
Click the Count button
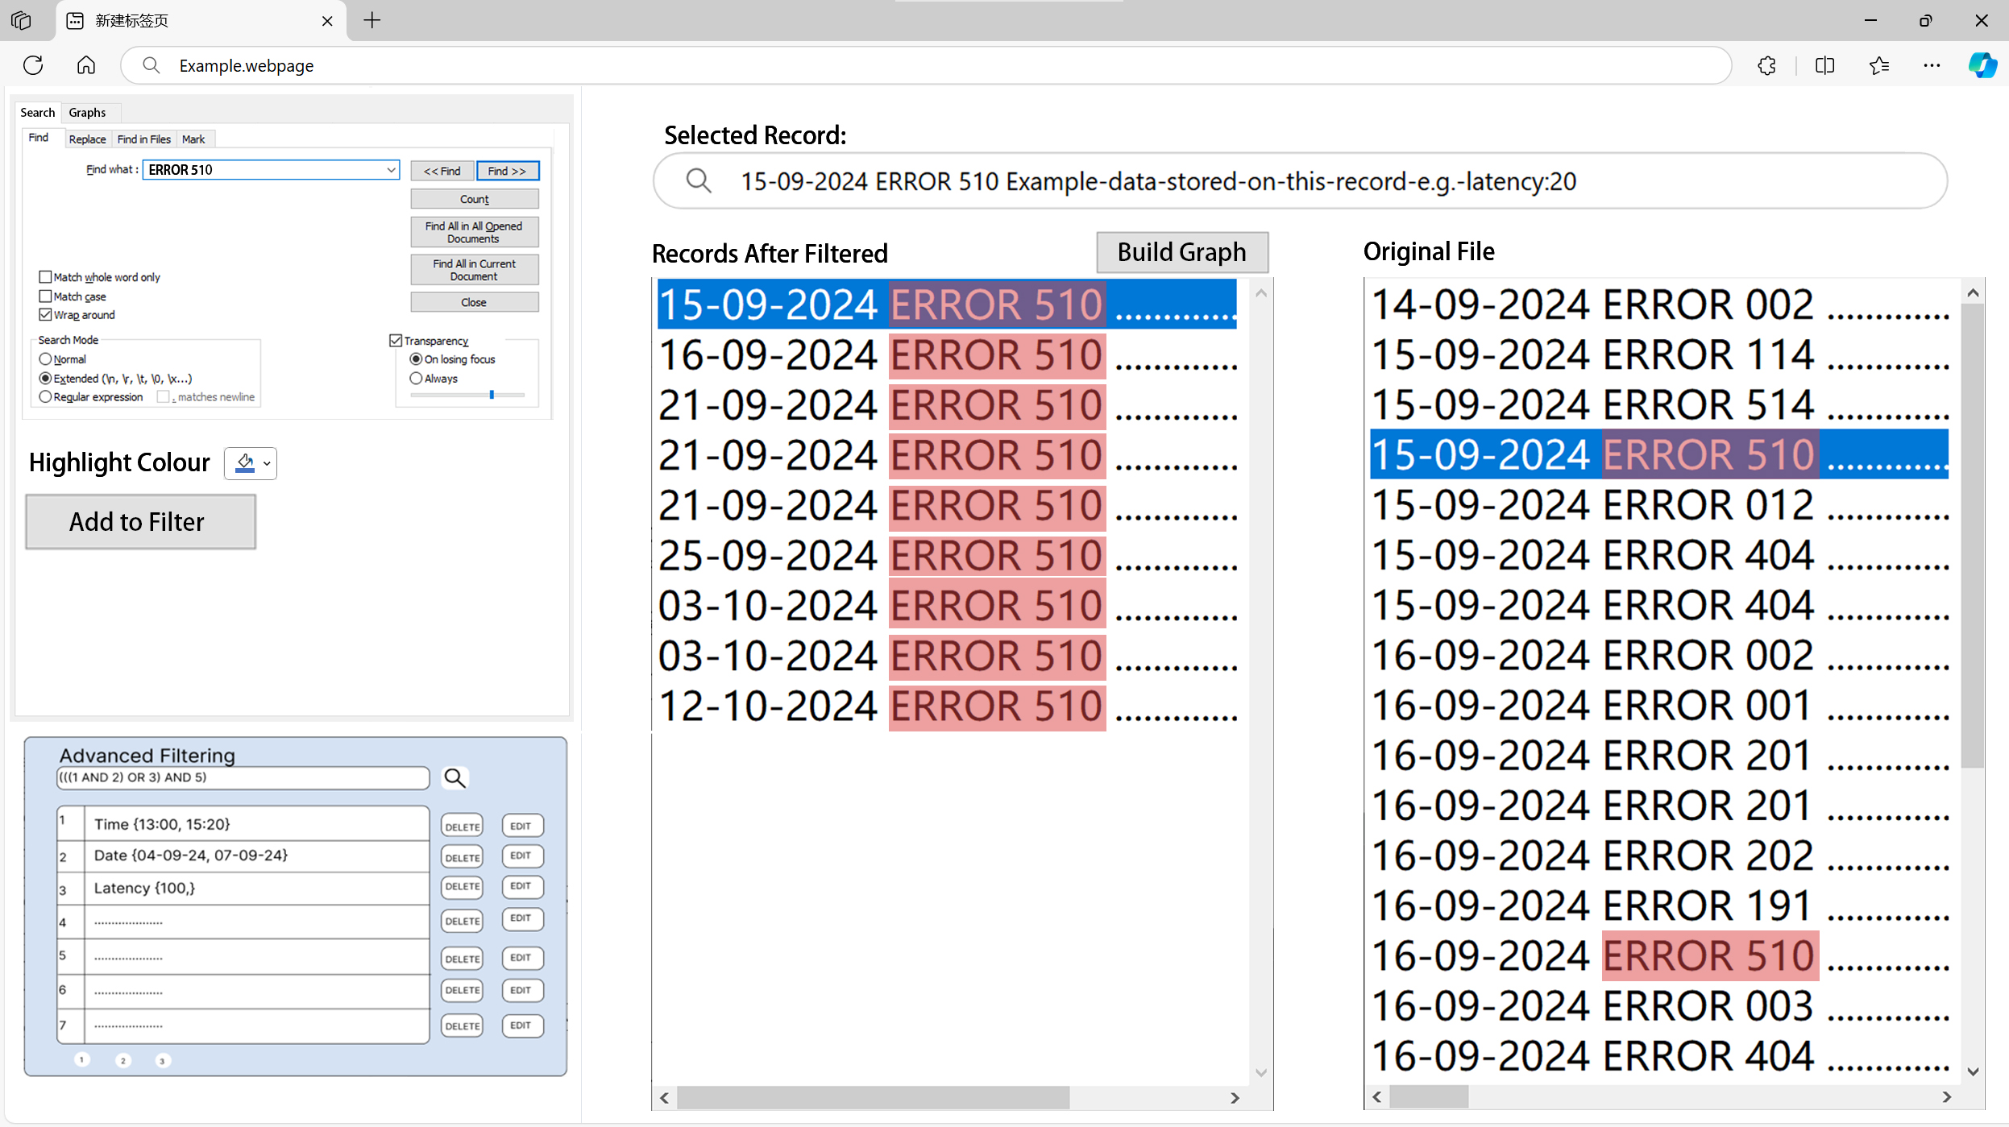(x=475, y=199)
